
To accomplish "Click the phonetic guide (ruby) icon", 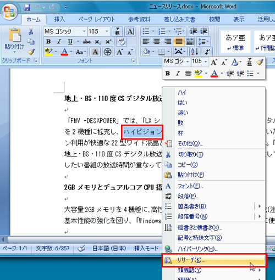I will (117, 31).
